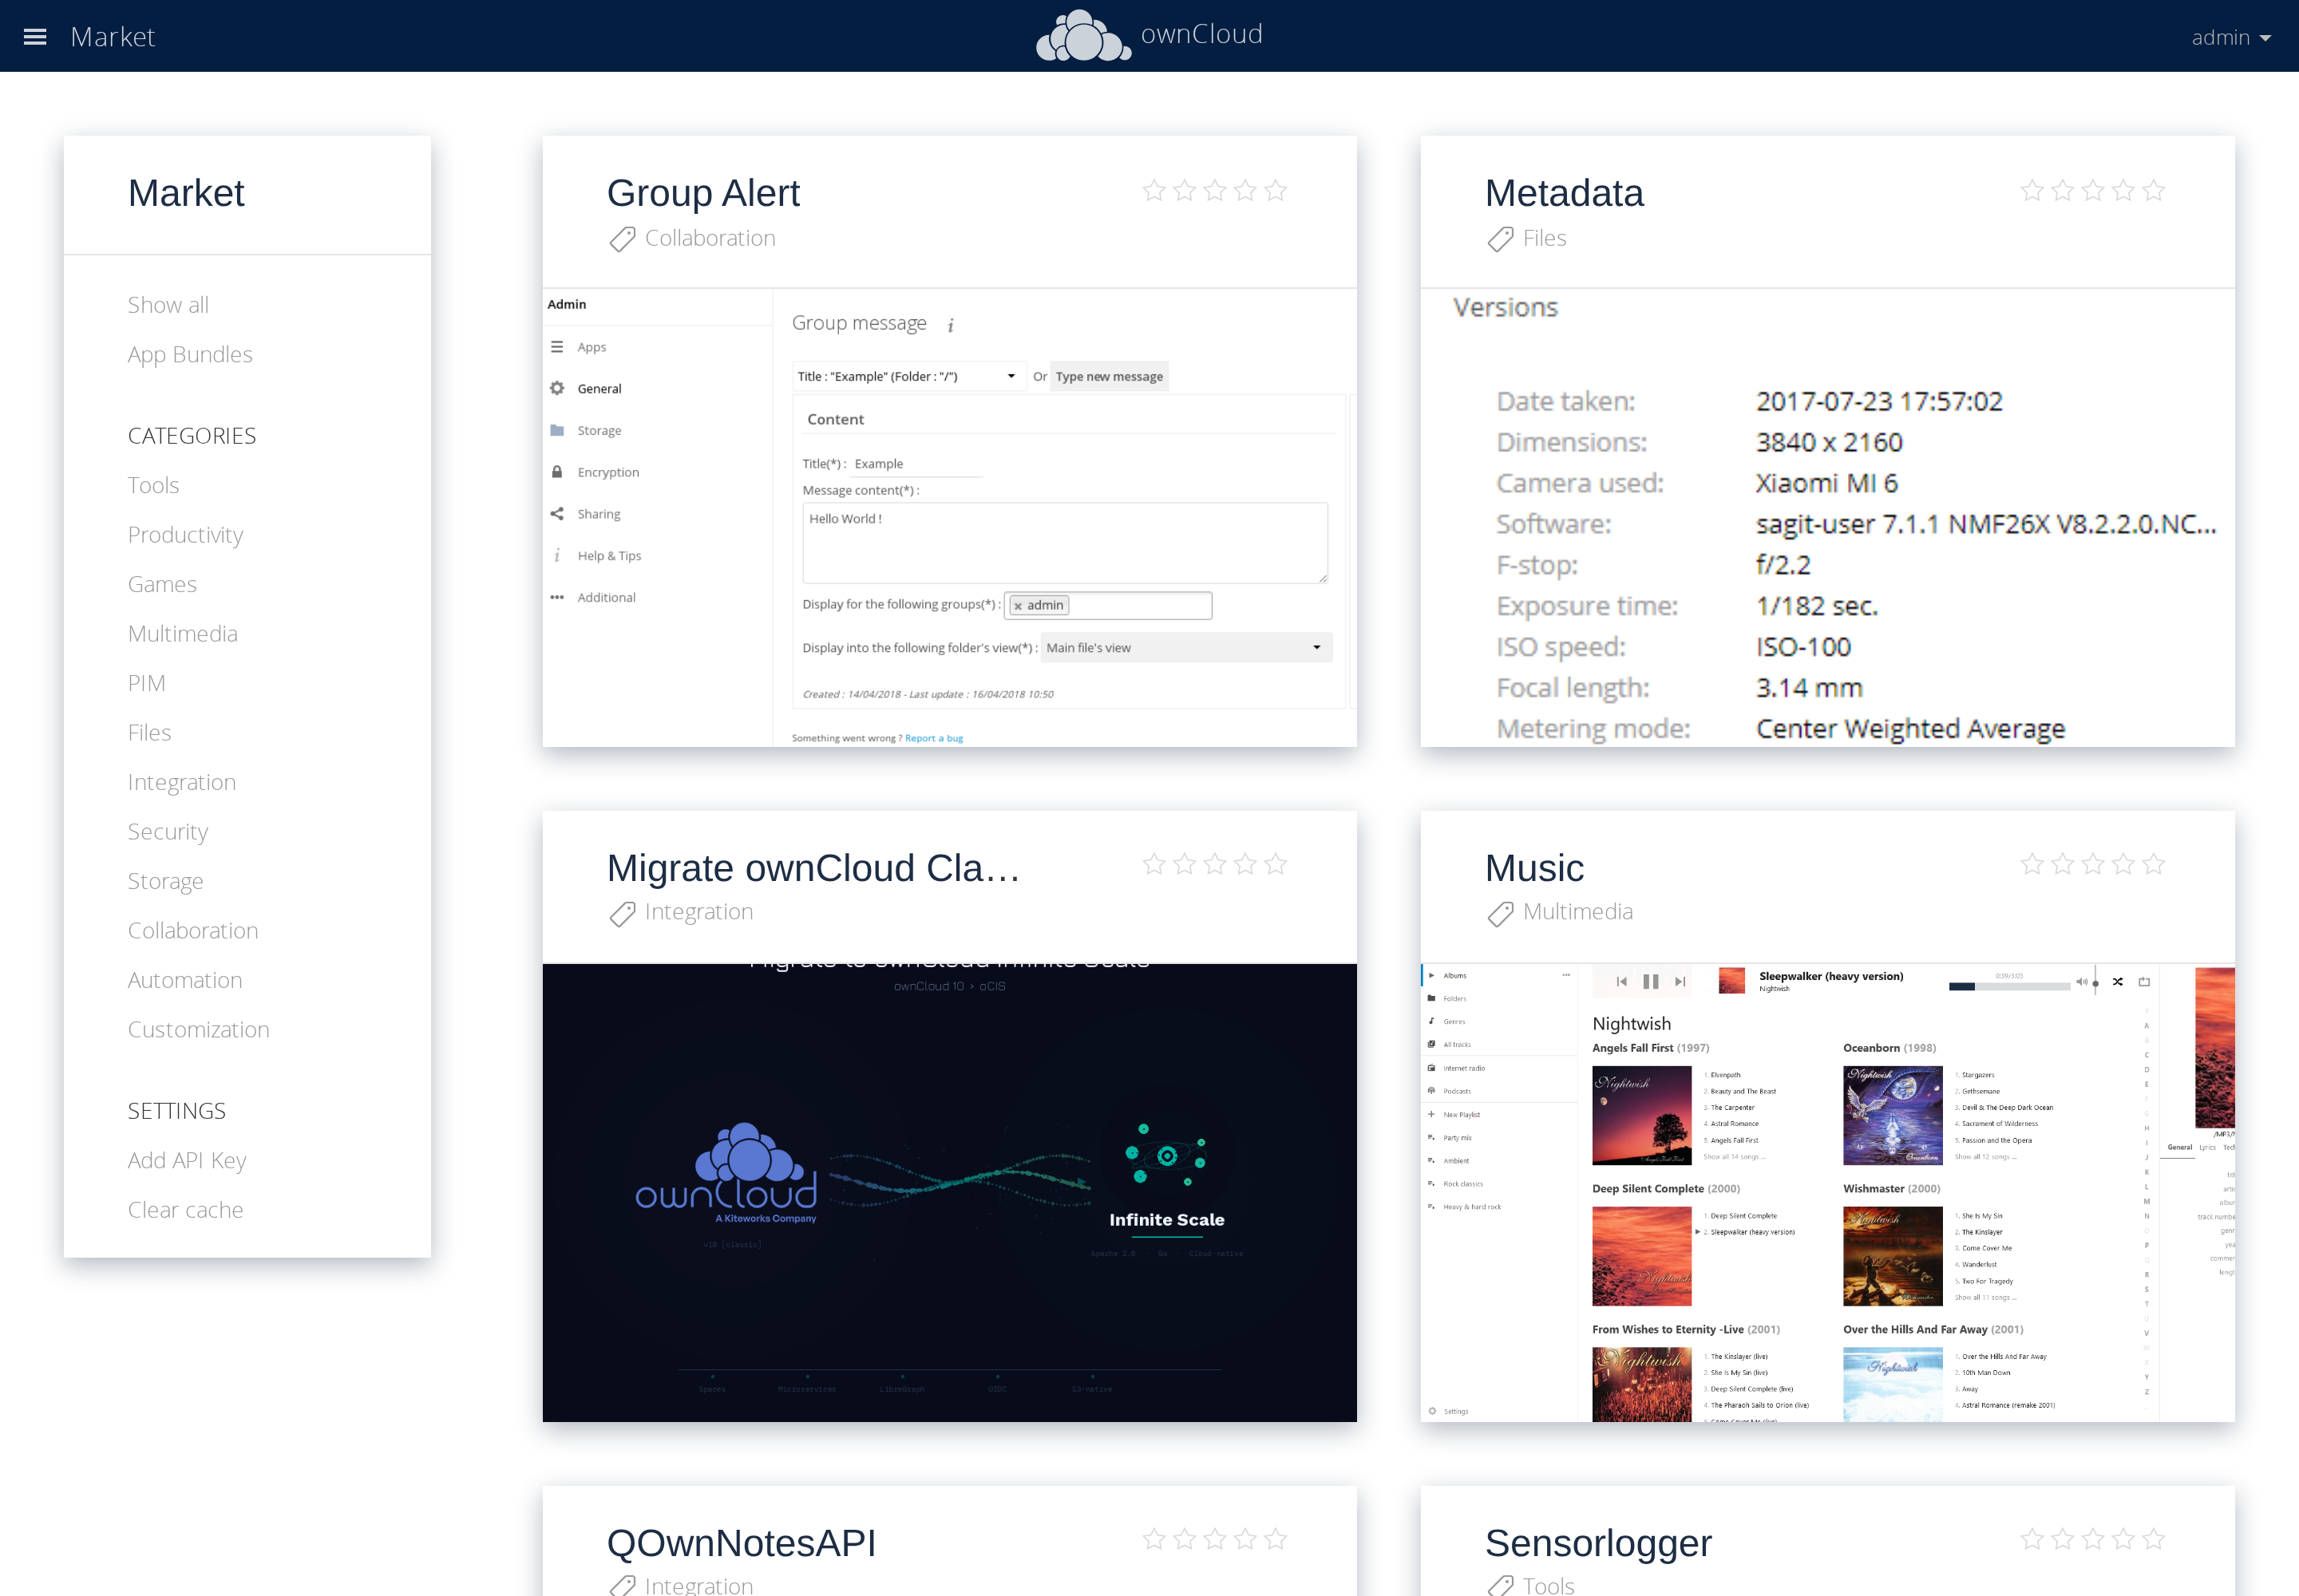
Task: Select Show all apps
Action: (168, 304)
